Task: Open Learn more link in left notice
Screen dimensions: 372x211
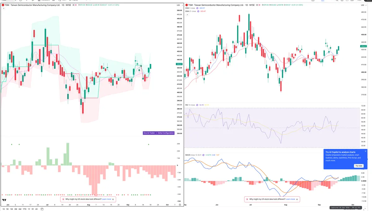Action: (106, 199)
